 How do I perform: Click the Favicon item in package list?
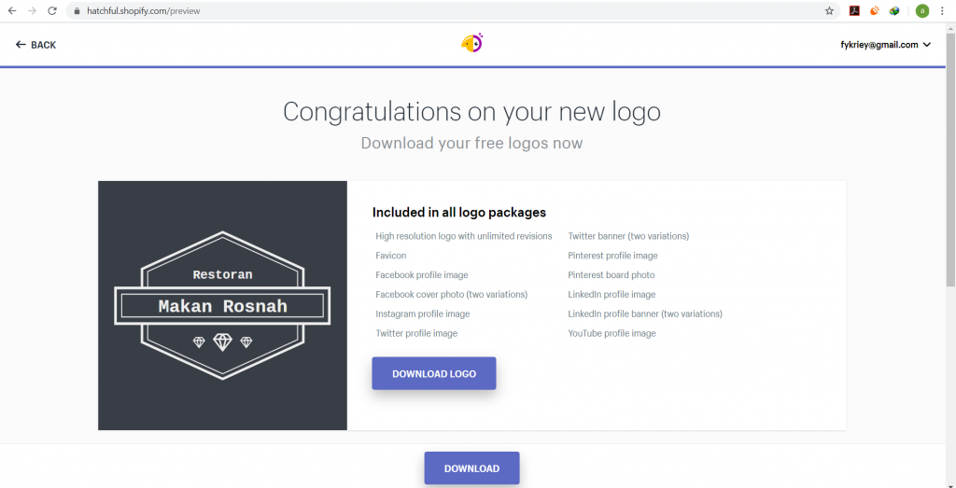391,256
